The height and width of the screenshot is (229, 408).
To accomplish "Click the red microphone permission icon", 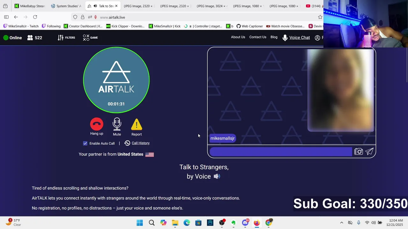I will 95,17.
